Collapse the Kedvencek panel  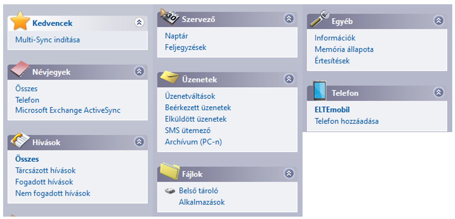click(140, 22)
